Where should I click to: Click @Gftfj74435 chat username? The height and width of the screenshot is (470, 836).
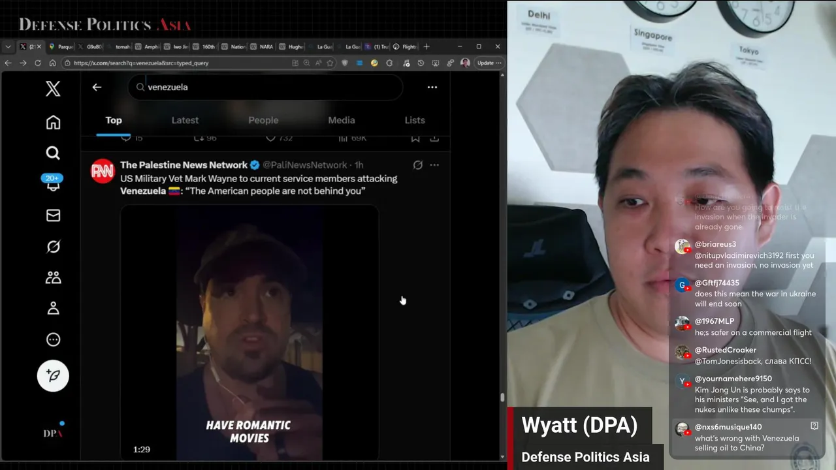tap(717, 283)
